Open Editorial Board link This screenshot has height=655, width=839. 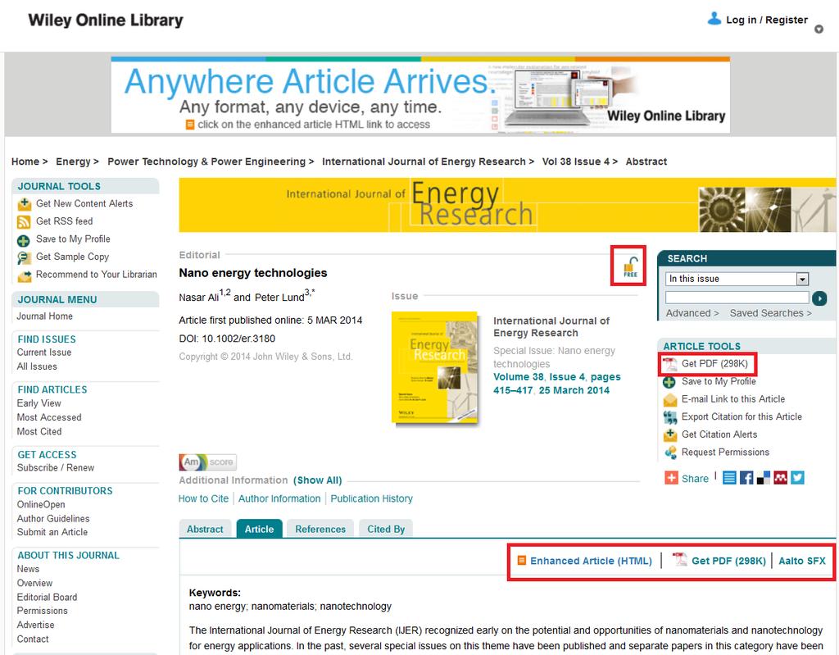47,597
